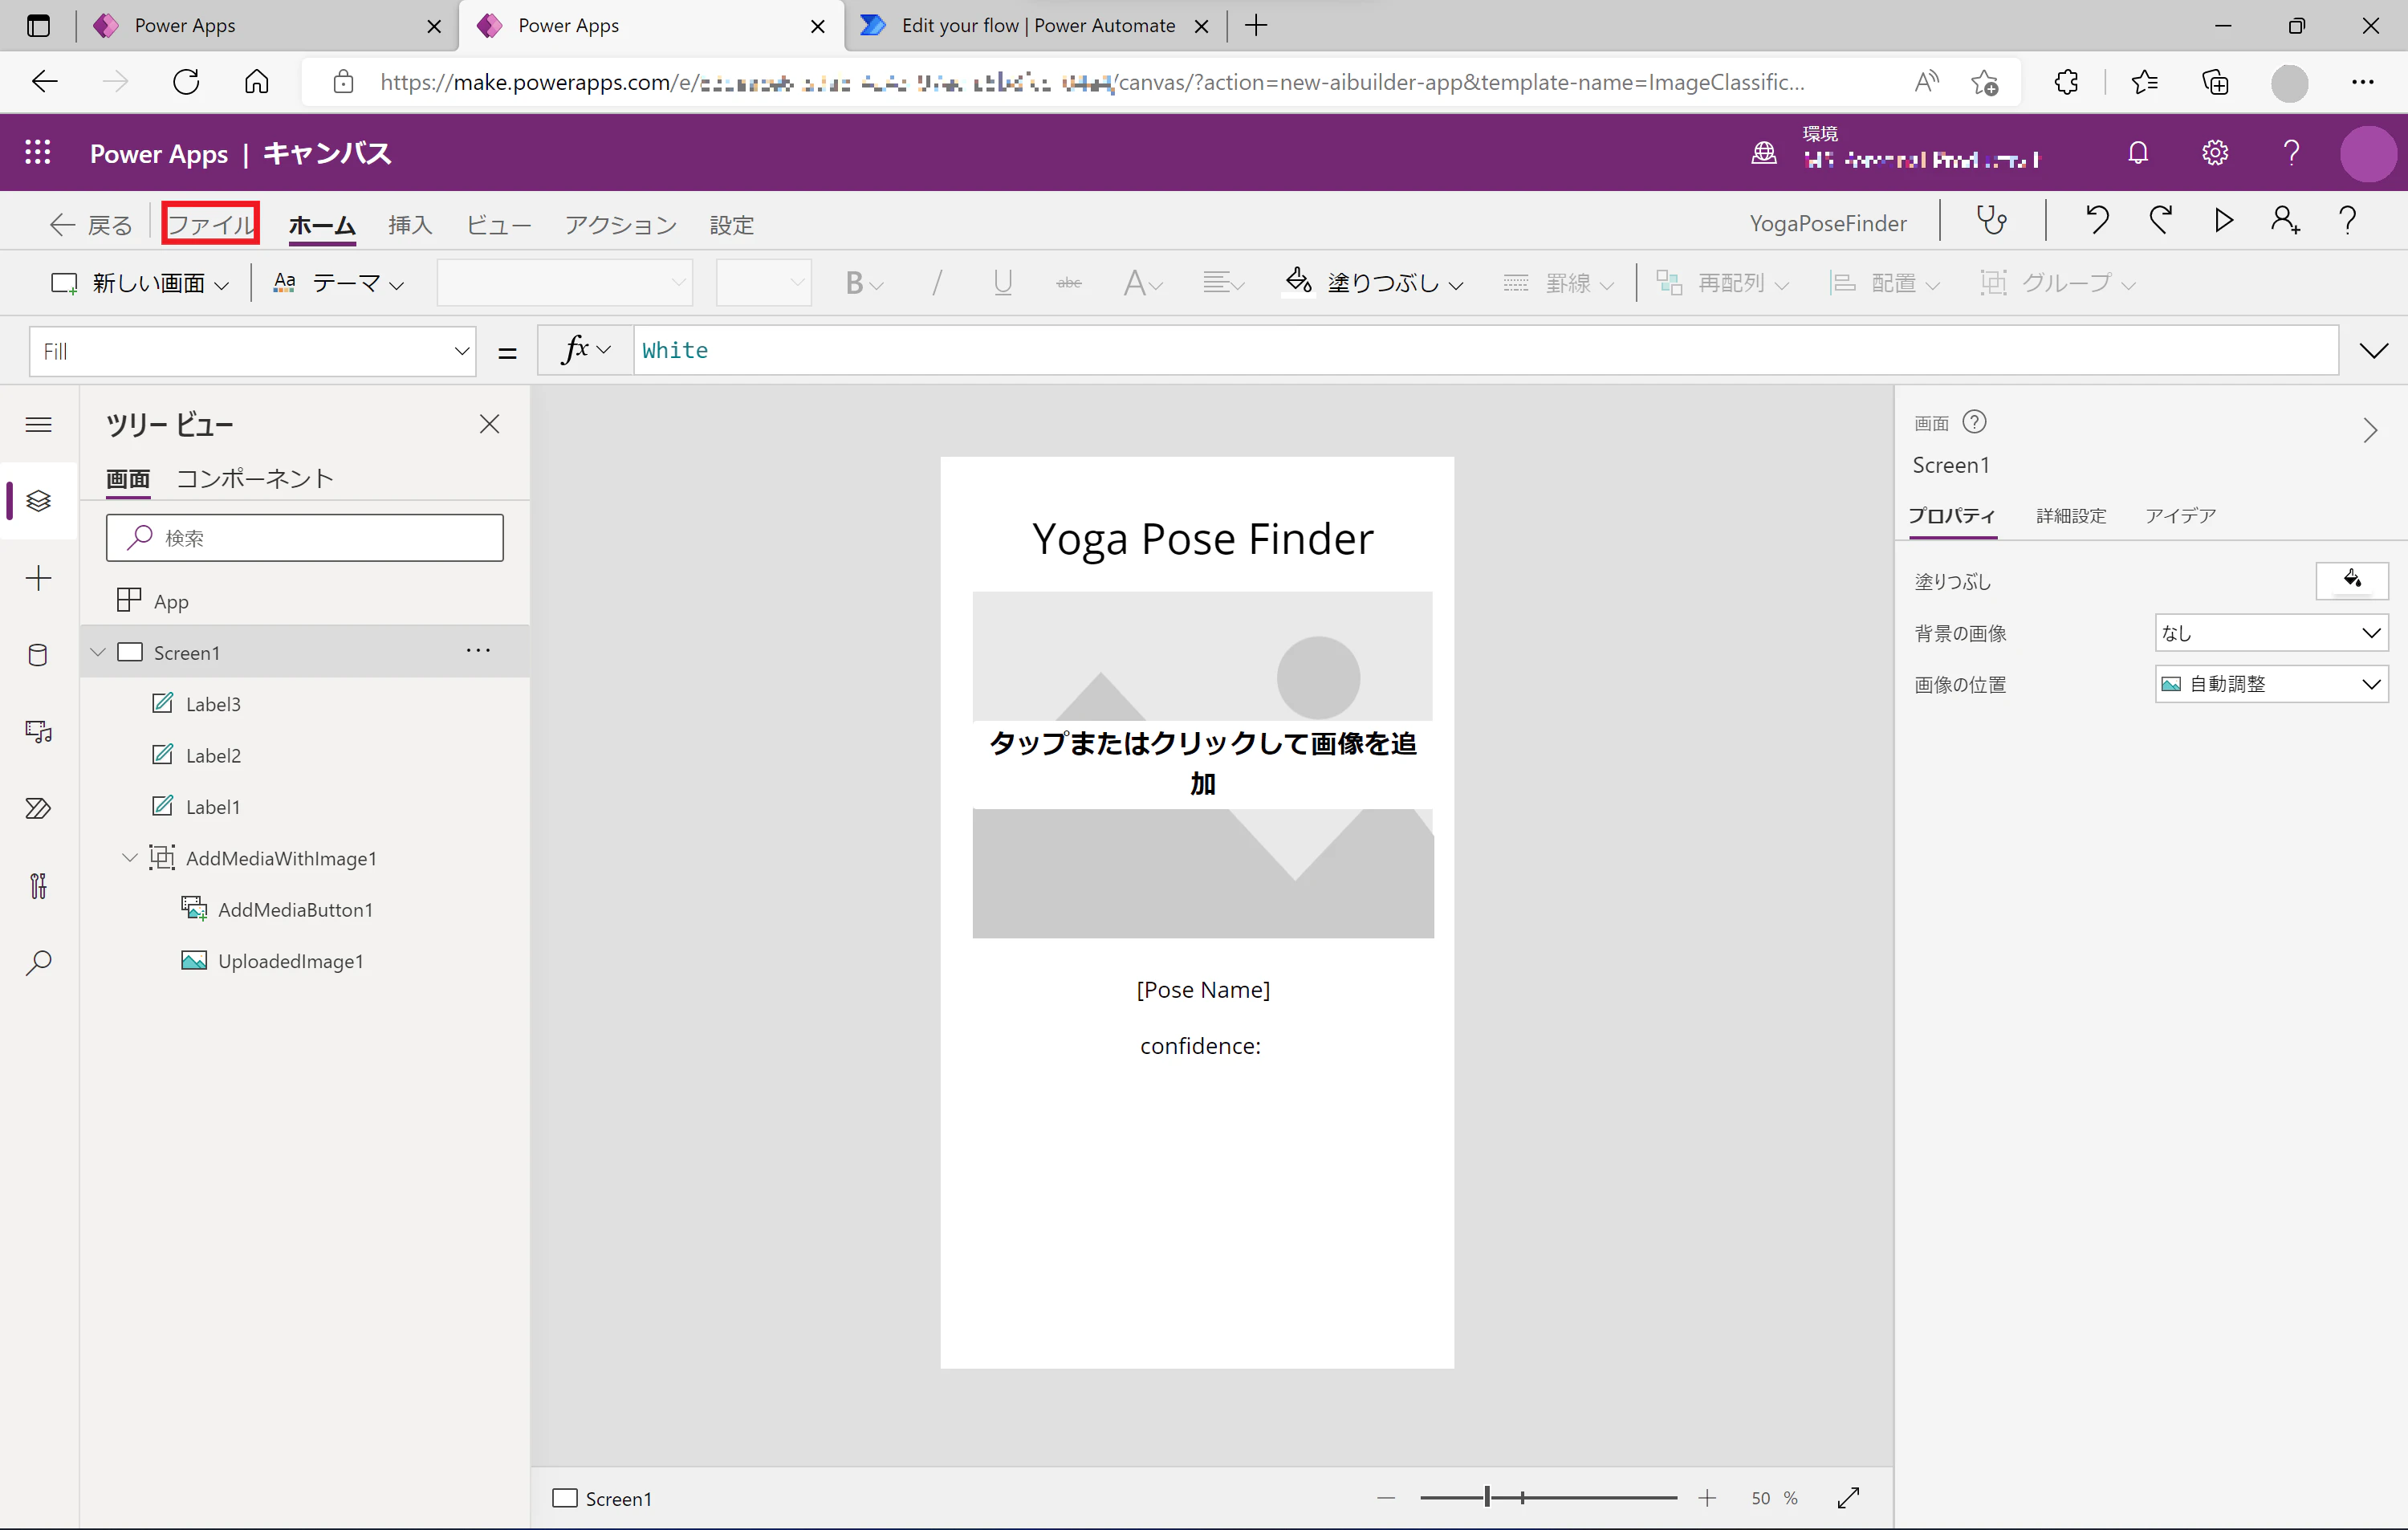The height and width of the screenshot is (1530, 2408).
Task: Open the Power Apps waffle app launcher
Action: coord(38,152)
